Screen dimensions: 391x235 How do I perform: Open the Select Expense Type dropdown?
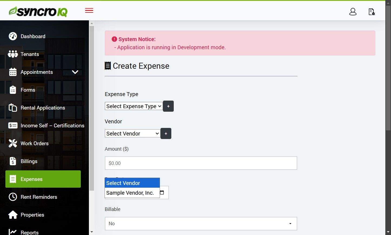pos(134,106)
